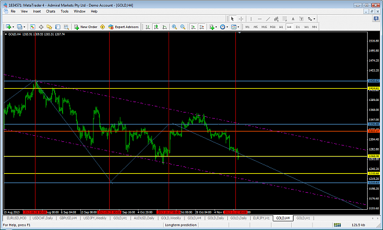Switch chart to Line Chart view
This screenshot has width=383, height=230.
pos(165,27)
